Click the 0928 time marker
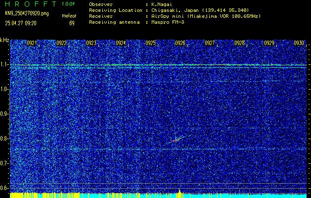The image size is (311, 198). [239, 43]
